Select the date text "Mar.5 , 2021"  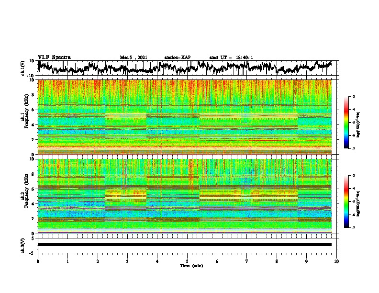pyautogui.click(x=134, y=57)
